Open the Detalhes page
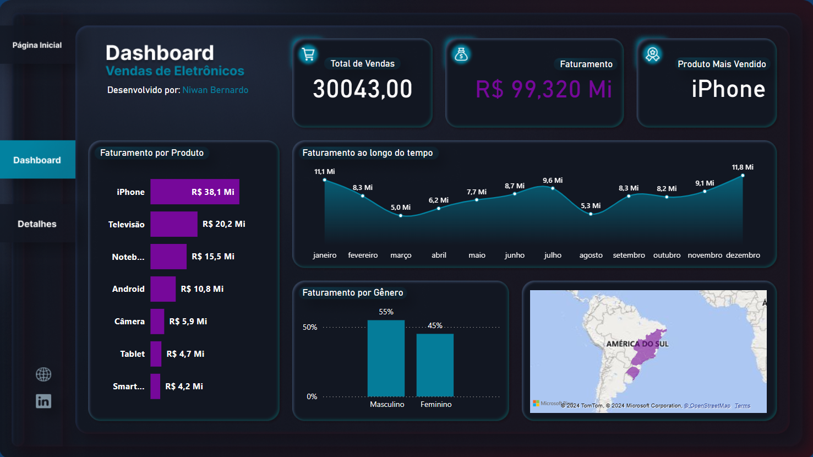Viewport: 813px width, 457px height. pyautogui.click(x=37, y=224)
